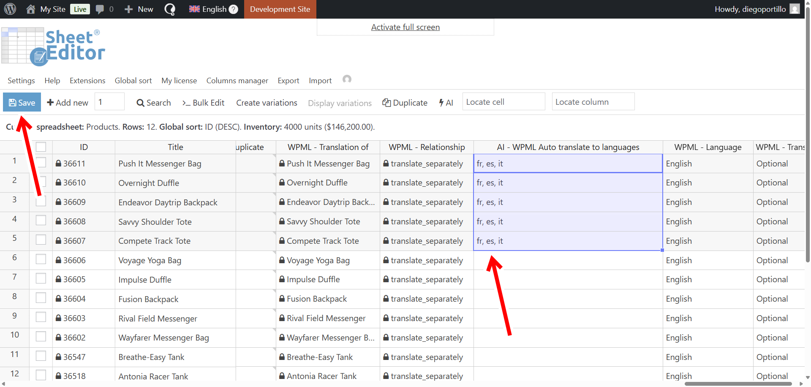Toggle the select-all rows checkbox
This screenshot has width=811, height=387.
click(41, 147)
